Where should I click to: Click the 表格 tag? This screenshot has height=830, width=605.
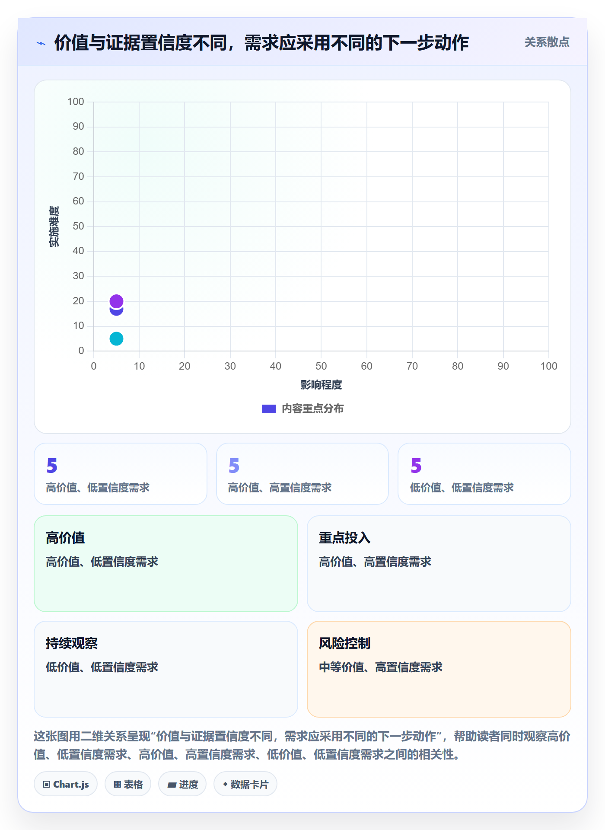[128, 784]
